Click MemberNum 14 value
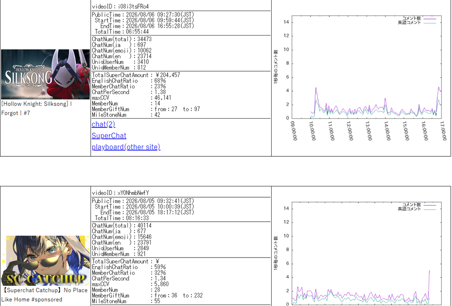 (157, 103)
